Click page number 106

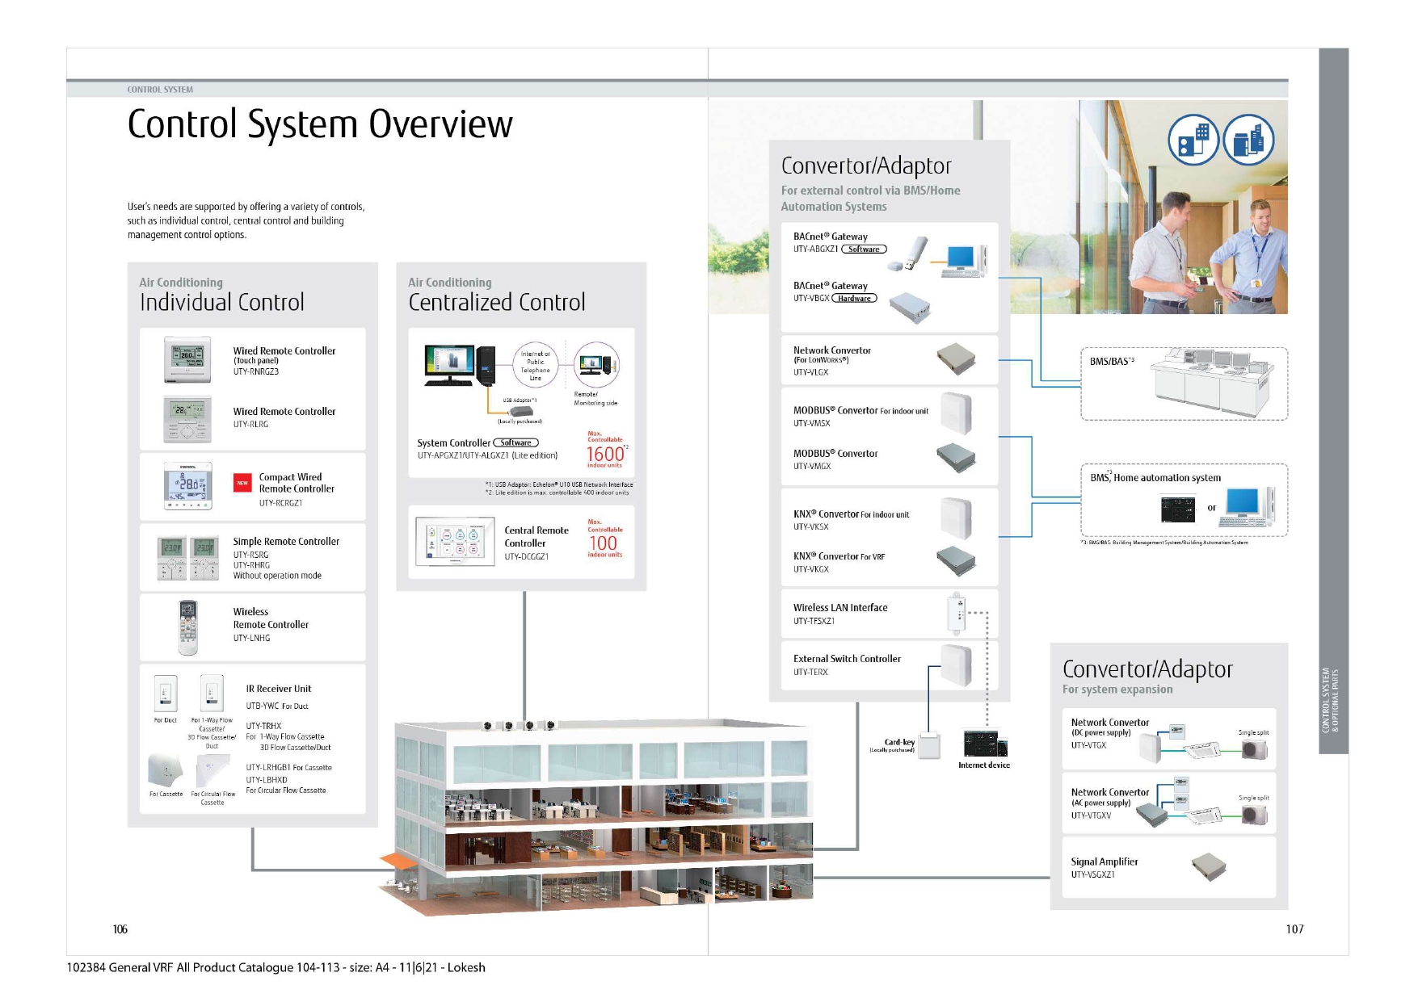coord(120,929)
